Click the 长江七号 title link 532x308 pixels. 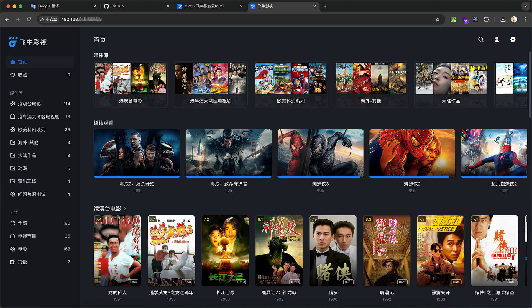pos(225,292)
